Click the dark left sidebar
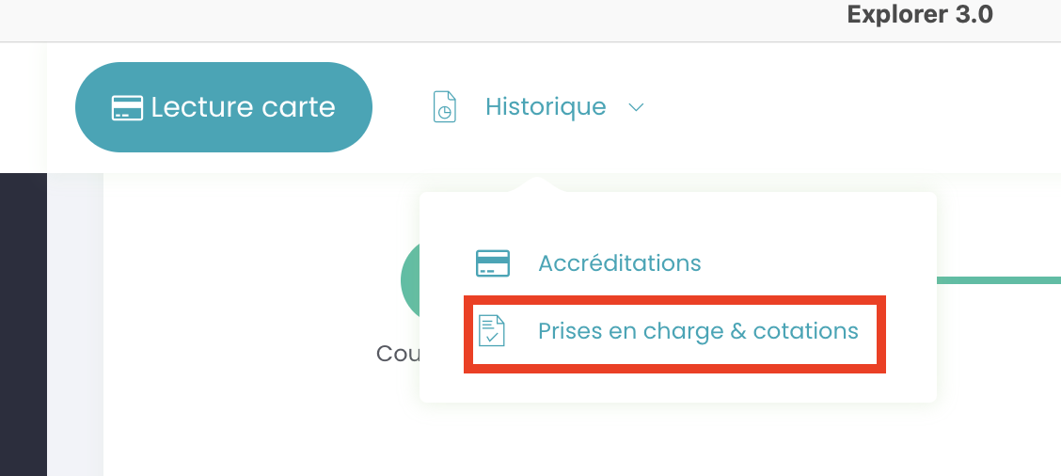Screen dimensions: 1061x476 [23, 325]
